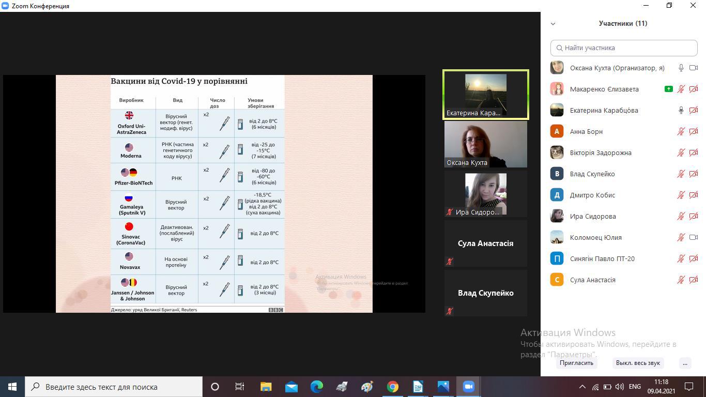The image size is (706, 397).
Task: Click Оксана Кухта's camera icon
Action: (x=694, y=68)
